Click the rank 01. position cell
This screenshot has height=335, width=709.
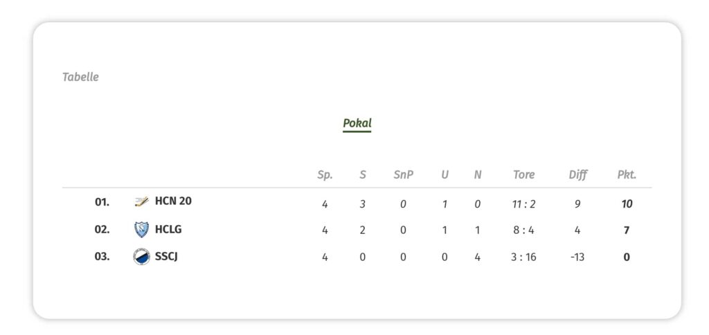[102, 202]
